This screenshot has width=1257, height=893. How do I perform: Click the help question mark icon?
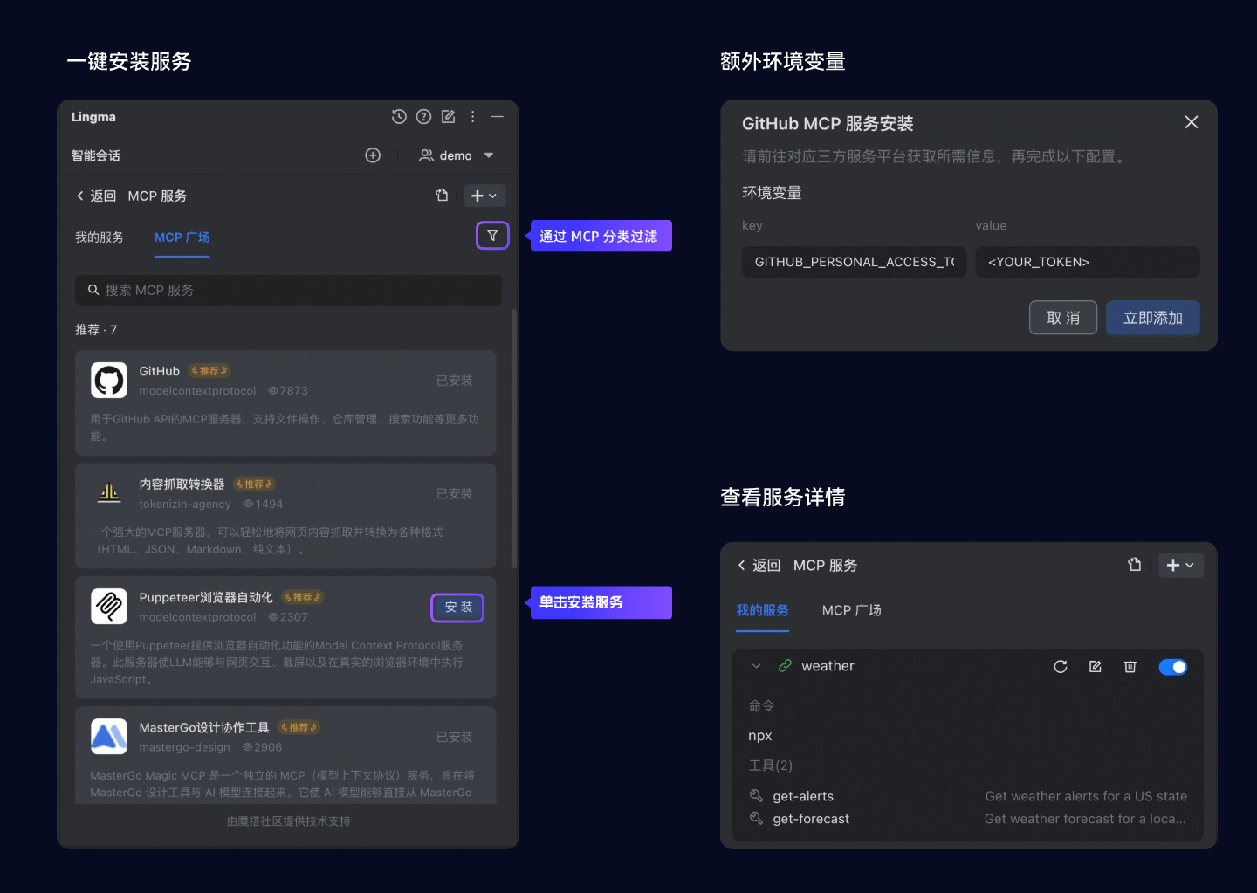(423, 116)
